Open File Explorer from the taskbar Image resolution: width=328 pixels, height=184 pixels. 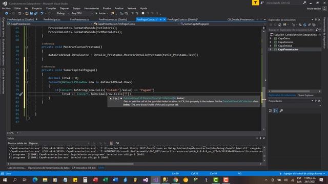[x=45, y=180]
